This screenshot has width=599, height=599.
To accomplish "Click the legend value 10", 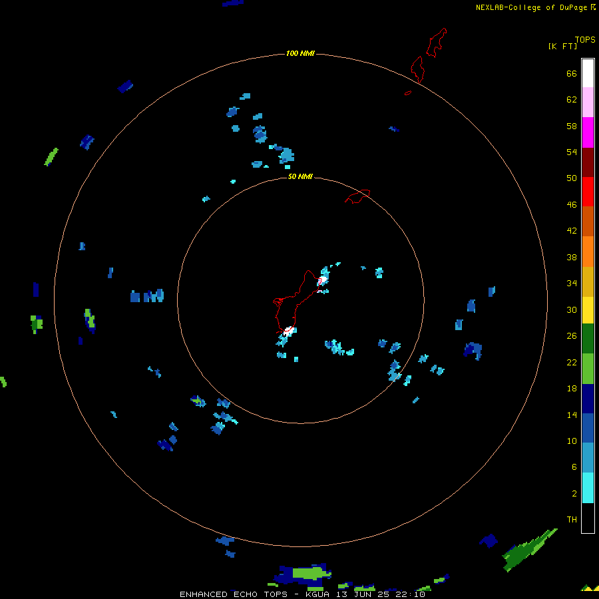I will click(572, 441).
